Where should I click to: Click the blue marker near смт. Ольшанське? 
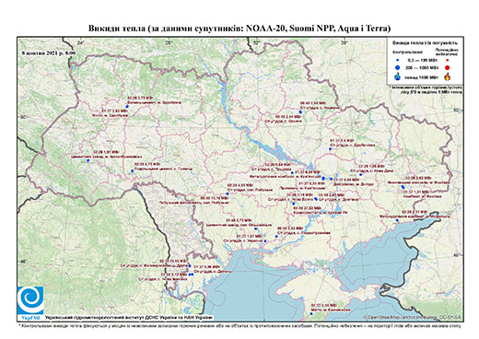click(x=256, y=228)
